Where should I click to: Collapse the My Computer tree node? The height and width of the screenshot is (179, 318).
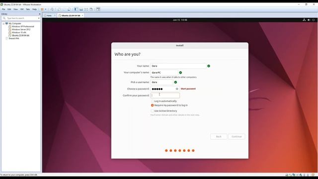click(3, 23)
